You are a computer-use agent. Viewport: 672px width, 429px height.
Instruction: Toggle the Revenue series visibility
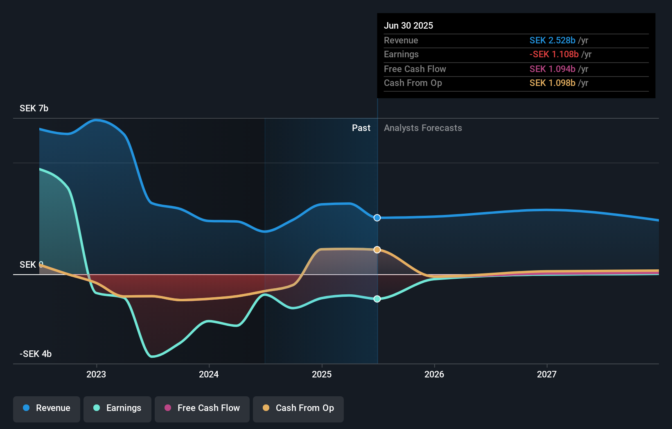point(46,408)
